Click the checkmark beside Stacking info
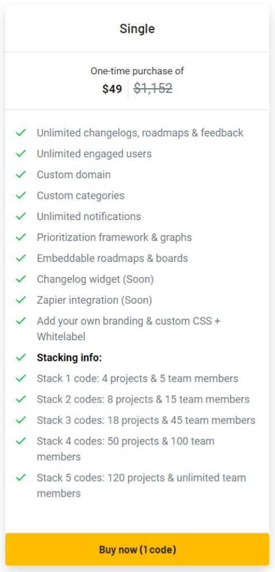The image size is (275, 572). [21, 357]
